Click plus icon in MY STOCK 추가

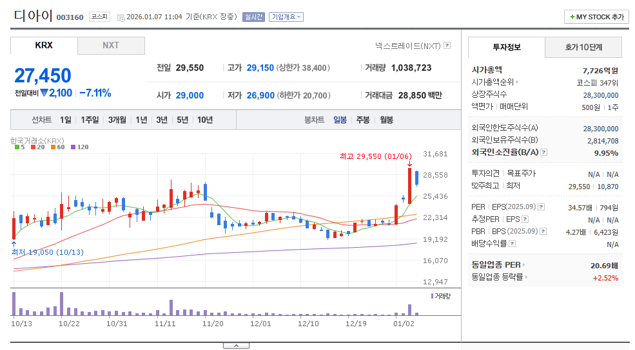point(572,17)
